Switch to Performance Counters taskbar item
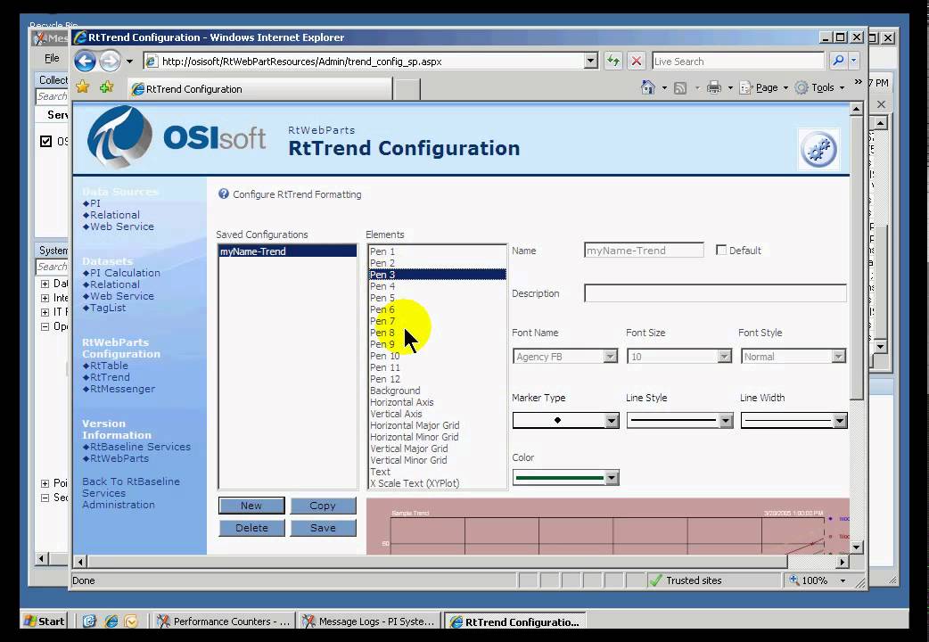The image size is (929, 642). [x=223, y=621]
